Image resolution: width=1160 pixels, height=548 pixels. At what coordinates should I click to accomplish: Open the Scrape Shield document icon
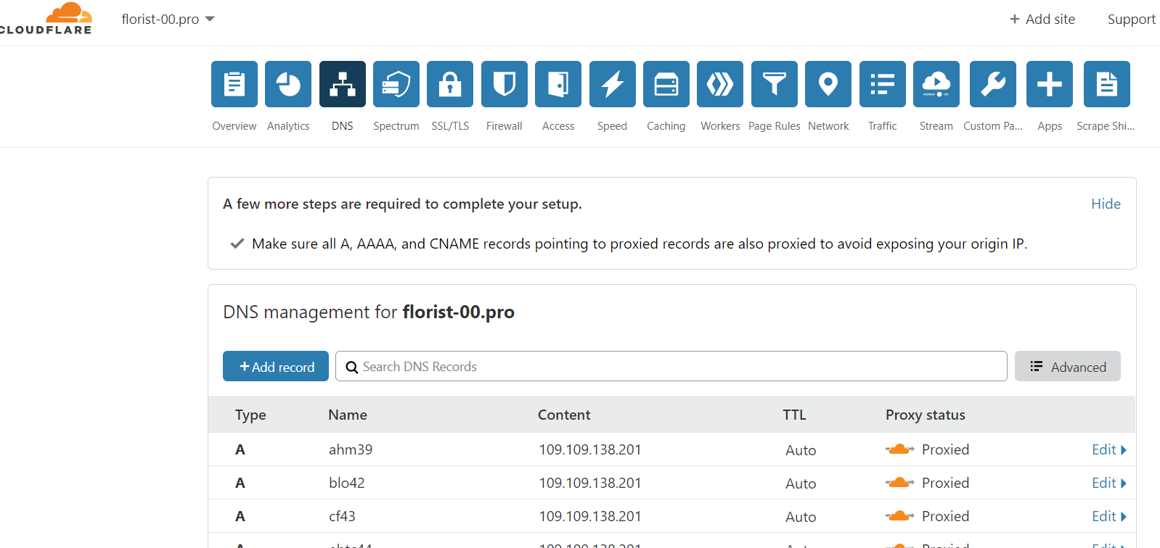coord(1107,84)
